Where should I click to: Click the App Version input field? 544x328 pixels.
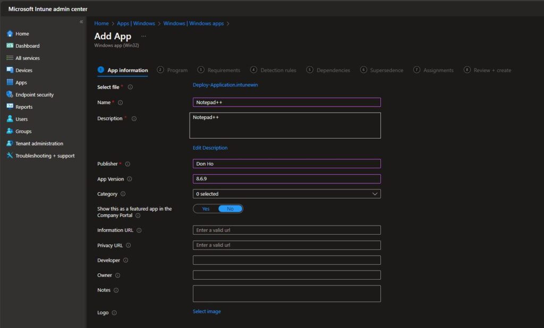coord(286,179)
